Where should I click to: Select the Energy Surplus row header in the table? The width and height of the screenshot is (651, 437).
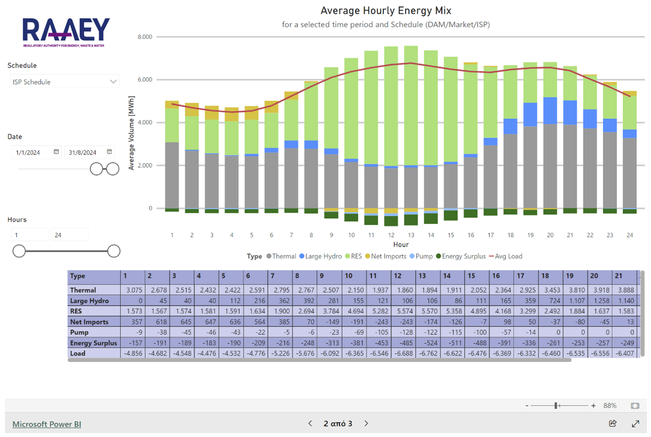[x=94, y=343]
